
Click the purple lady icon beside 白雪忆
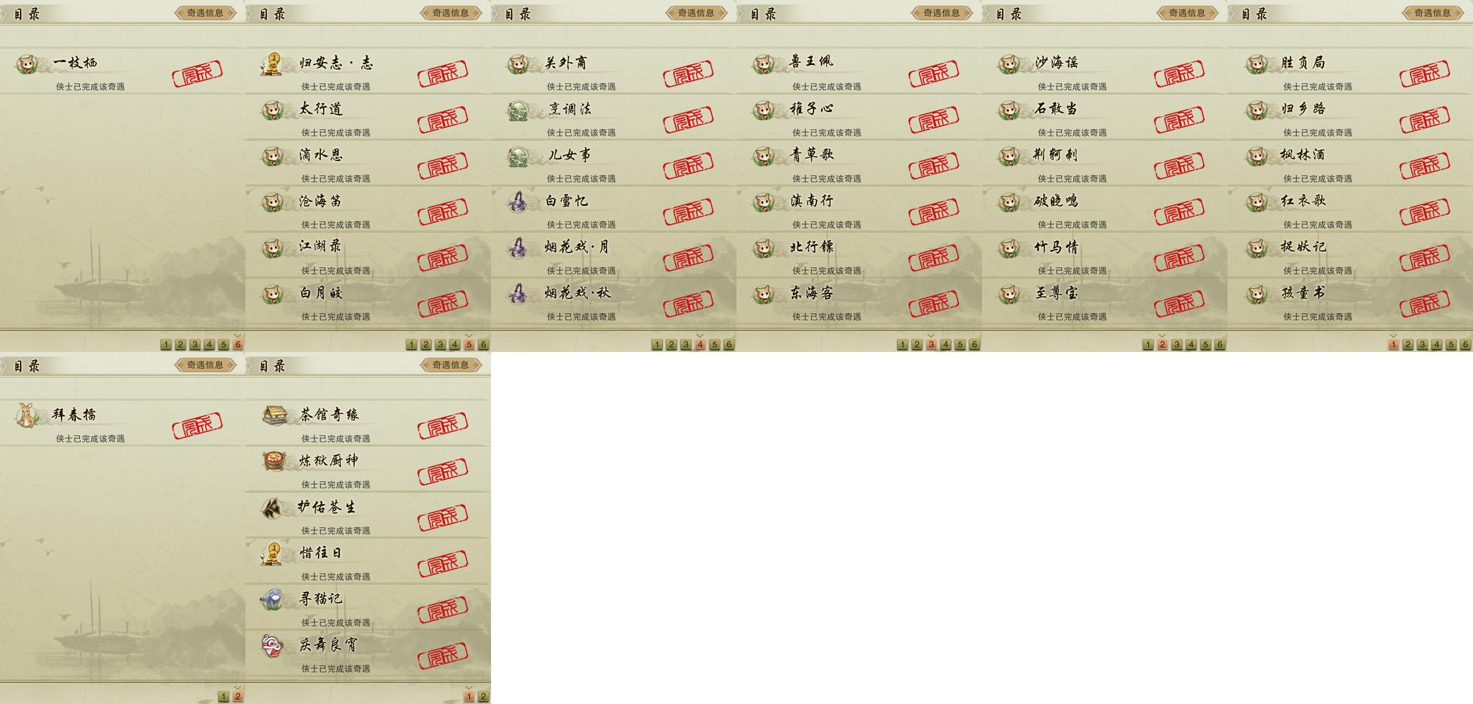point(517,201)
